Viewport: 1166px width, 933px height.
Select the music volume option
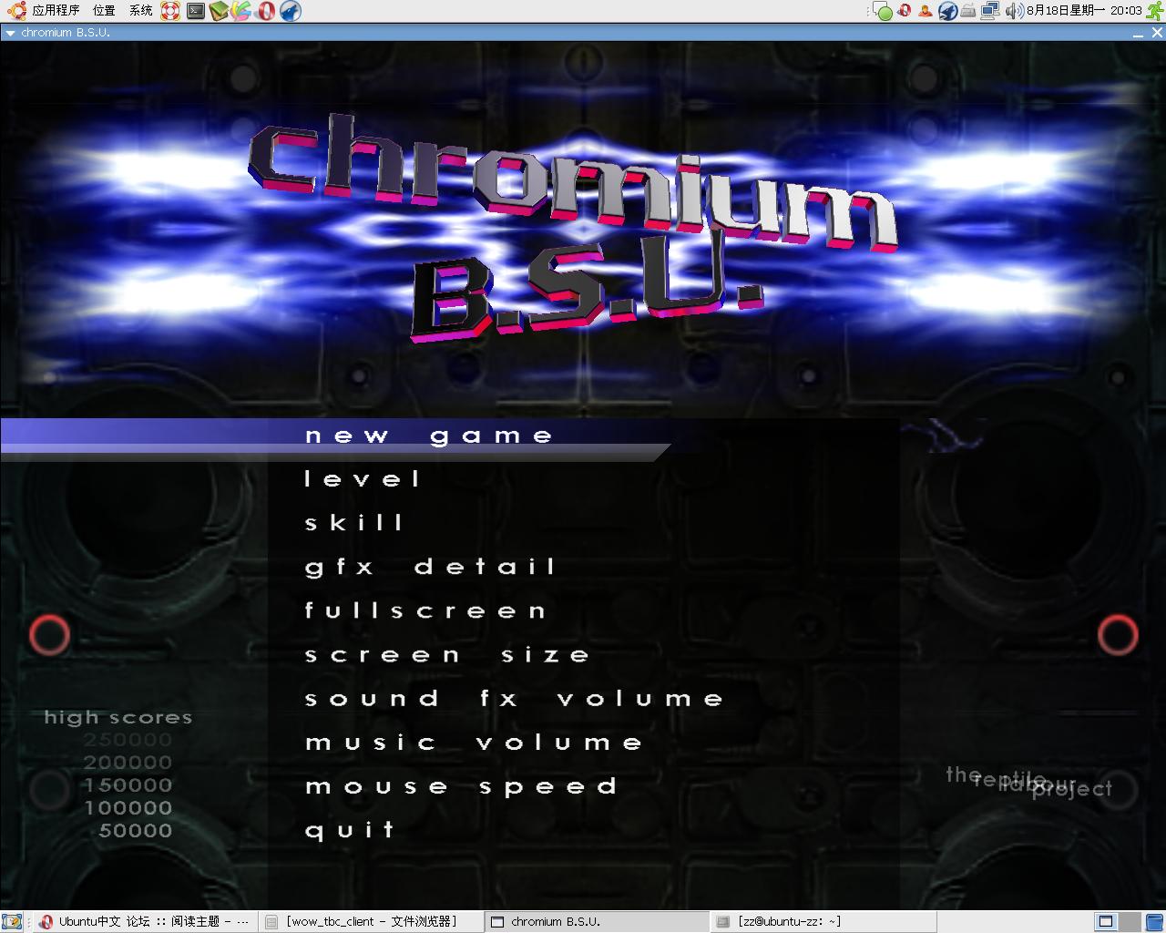[x=474, y=743]
